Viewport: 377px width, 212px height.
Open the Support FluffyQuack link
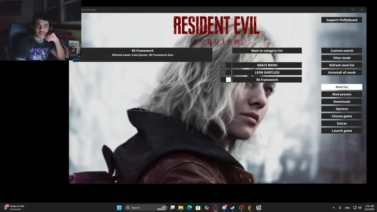click(342, 20)
